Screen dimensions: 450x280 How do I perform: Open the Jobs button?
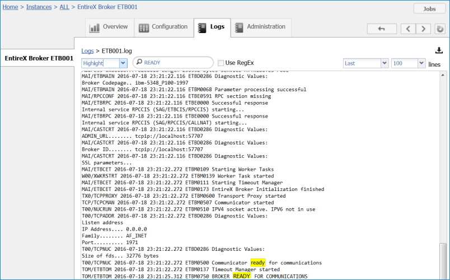click(x=429, y=8)
